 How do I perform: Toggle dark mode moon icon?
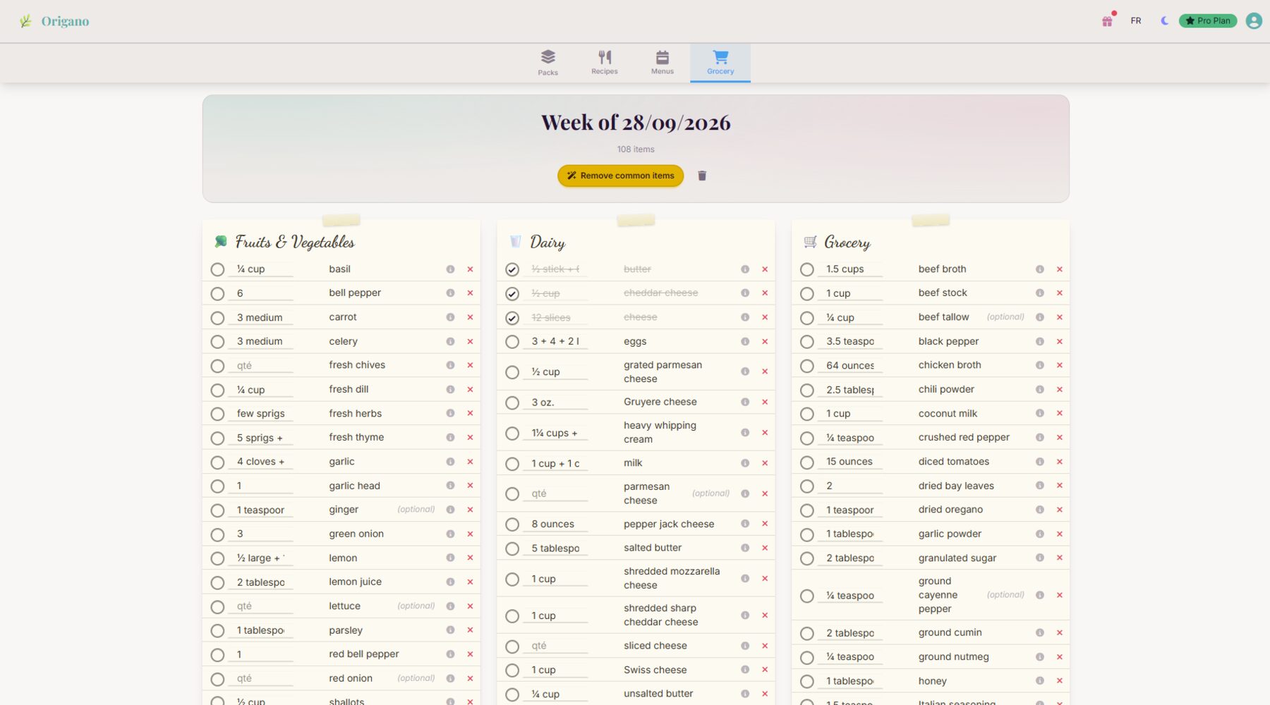1164,20
